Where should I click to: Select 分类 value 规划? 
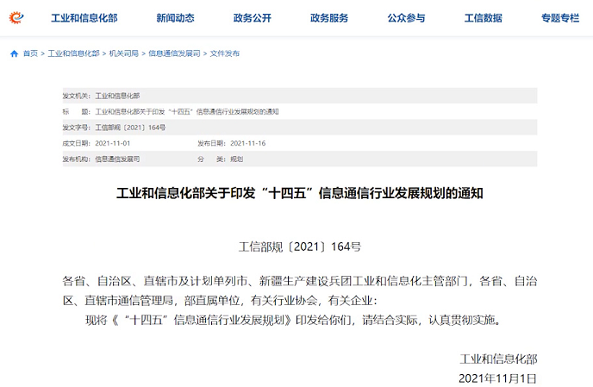tap(236, 159)
